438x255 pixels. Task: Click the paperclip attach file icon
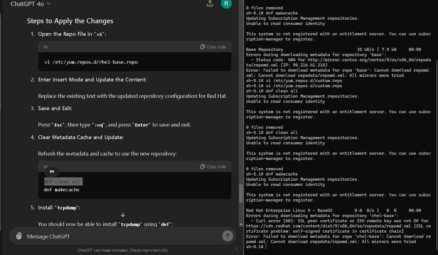(x=19, y=236)
